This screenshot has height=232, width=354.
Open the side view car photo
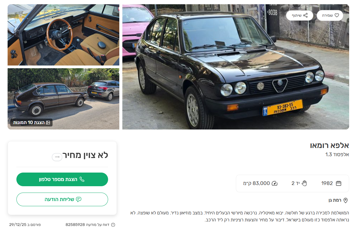[x=63, y=99]
